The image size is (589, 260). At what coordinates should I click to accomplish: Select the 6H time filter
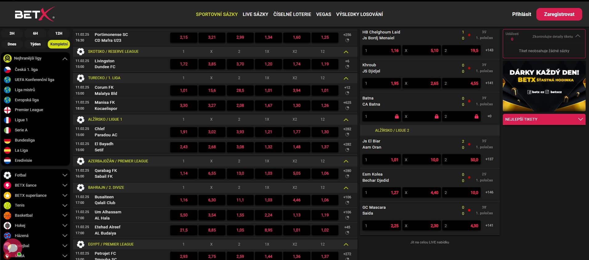point(35,33)
